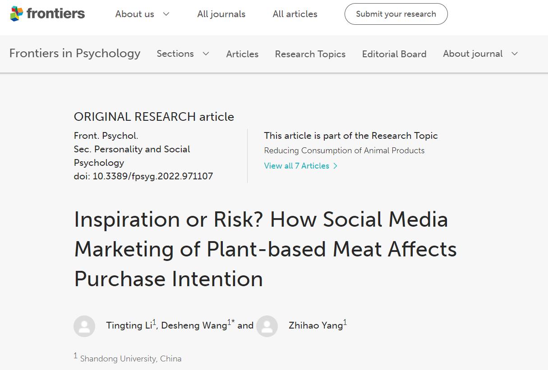Click the arrow next to View all 7 Articles

click(x=335, y=166)
